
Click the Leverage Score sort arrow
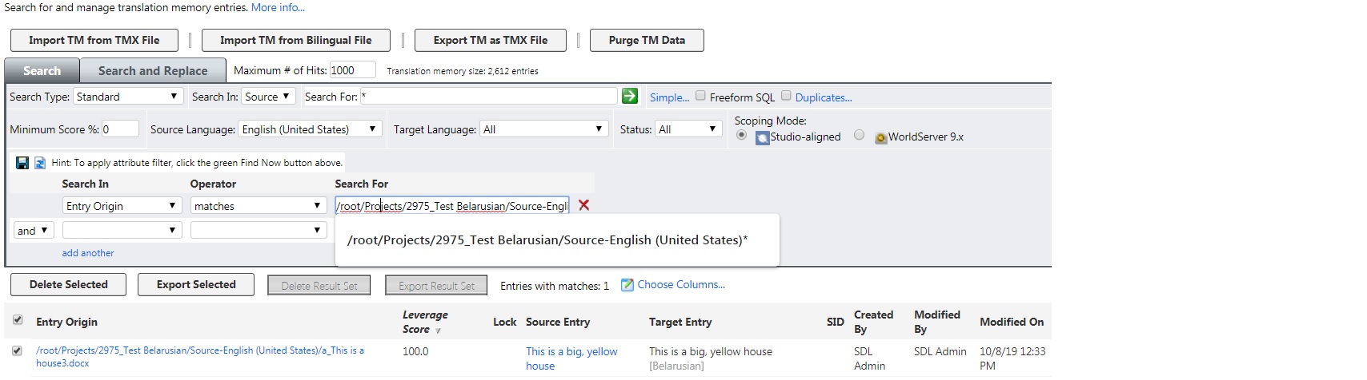point(438,331)
